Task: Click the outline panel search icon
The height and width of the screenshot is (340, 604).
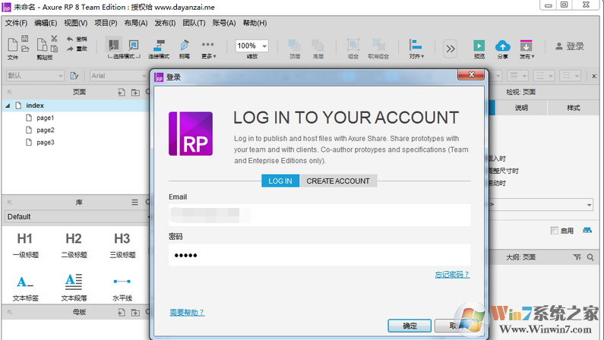Action: pos(590,257)
